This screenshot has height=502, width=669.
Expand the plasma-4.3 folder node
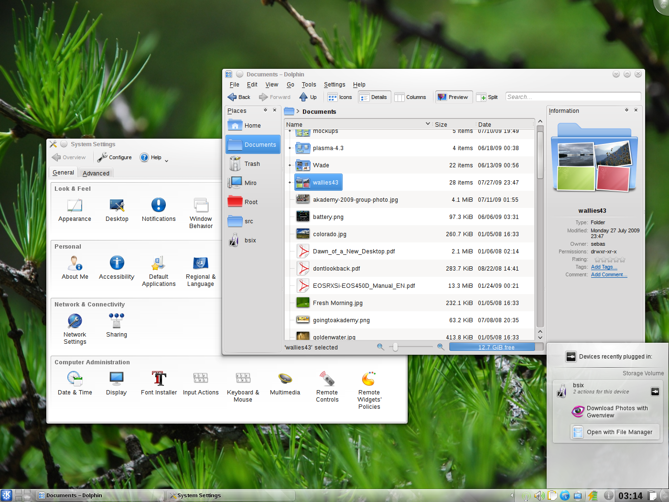pos(290,148)
